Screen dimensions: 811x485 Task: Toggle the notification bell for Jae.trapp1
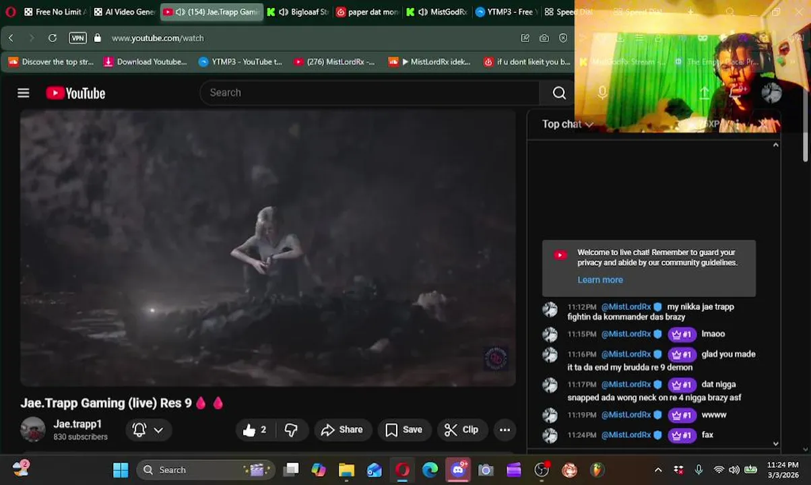[139, 430]
